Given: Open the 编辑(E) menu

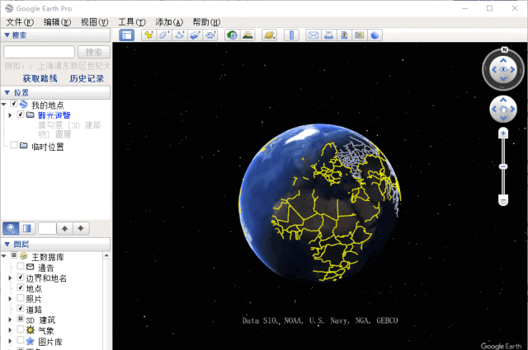Looking at the screenshot, I should pyautogui.click(x=57, y=22).
